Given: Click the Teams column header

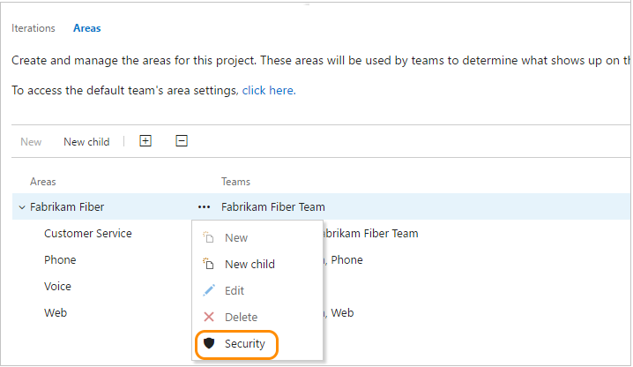Looking at the screenshot, I should pyautogui.click(x=235, y=182).
